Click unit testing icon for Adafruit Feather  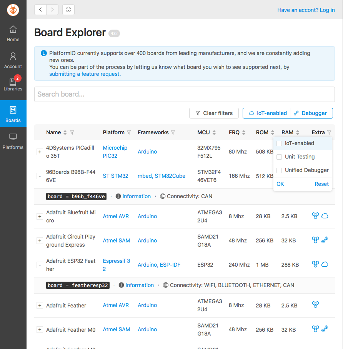click(315, 304)
